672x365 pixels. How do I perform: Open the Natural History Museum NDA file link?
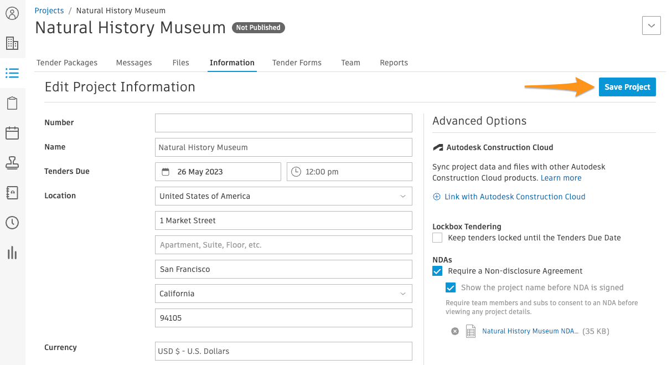530,331
